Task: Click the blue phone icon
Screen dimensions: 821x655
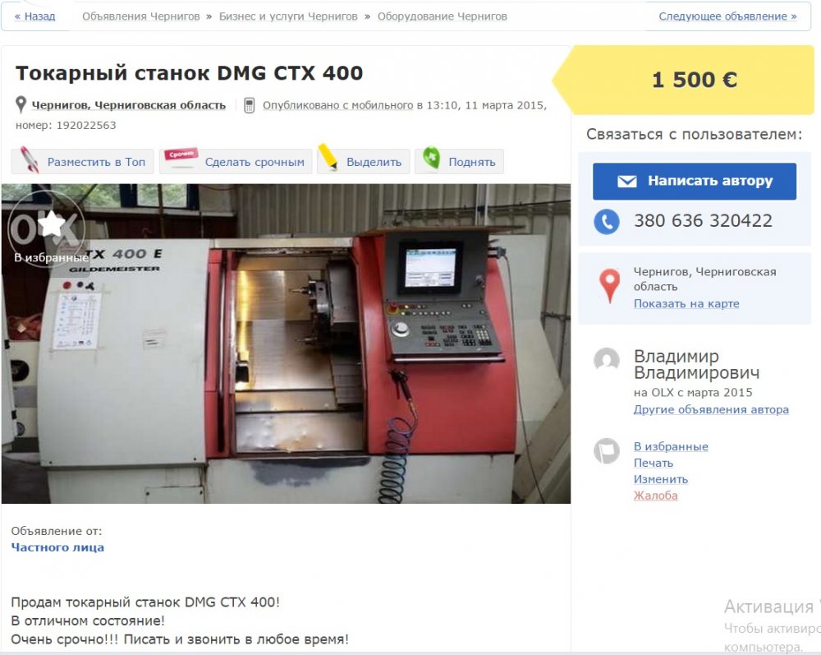Action: 607,221
